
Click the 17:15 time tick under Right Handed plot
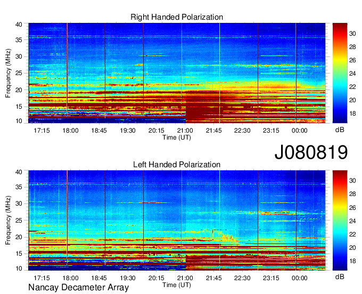tap(42, 130)
